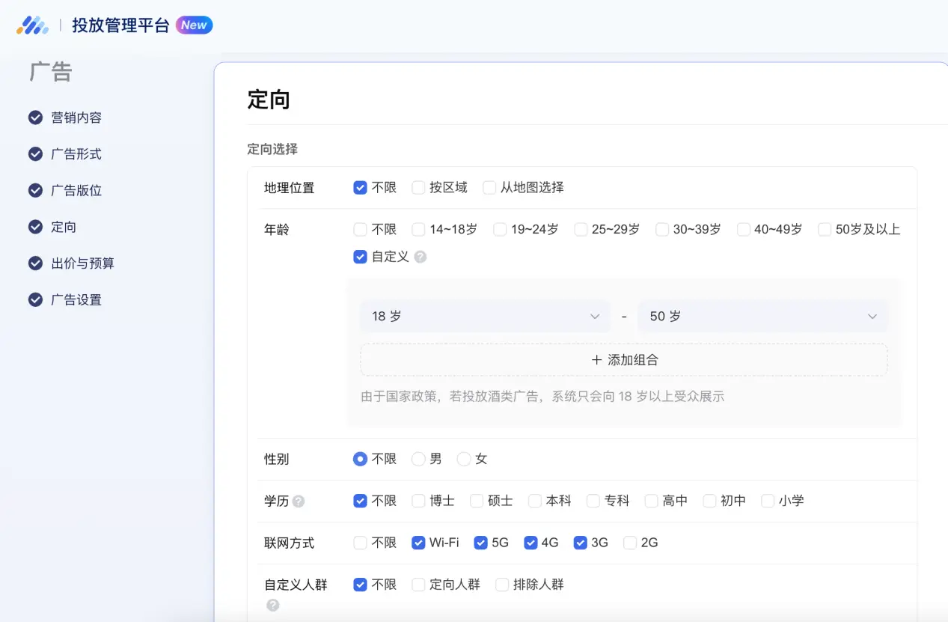Open the help tooltip icon next to 学历
This screenshot has height=622, width=948.
point(298,500)
